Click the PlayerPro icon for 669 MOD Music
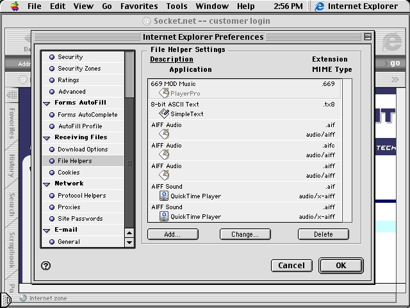 (x=164, y=93)
